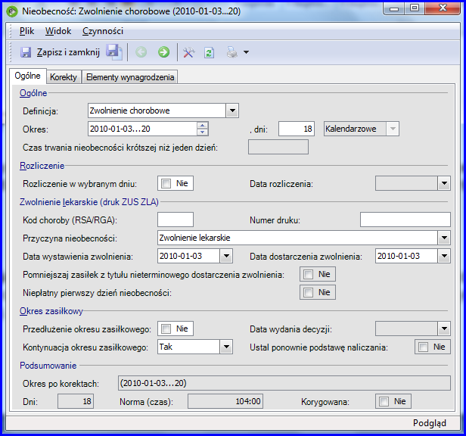Open the Czynności menu

[103, 31]
